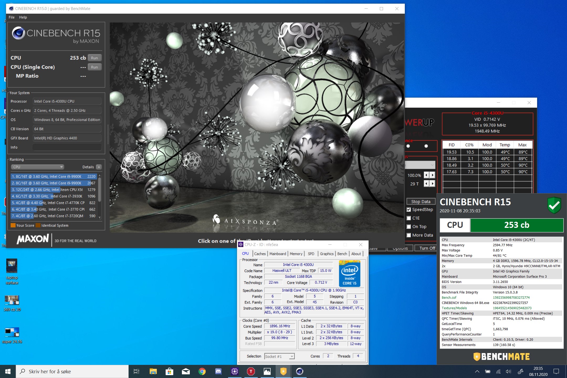
Task: Run the CPU multi-core benchmark
Action: (x=94, y=58)
